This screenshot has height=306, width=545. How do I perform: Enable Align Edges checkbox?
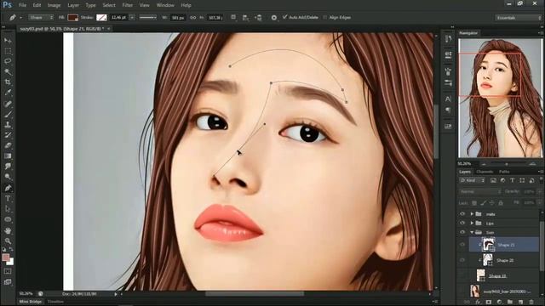[x=325, y=17]
